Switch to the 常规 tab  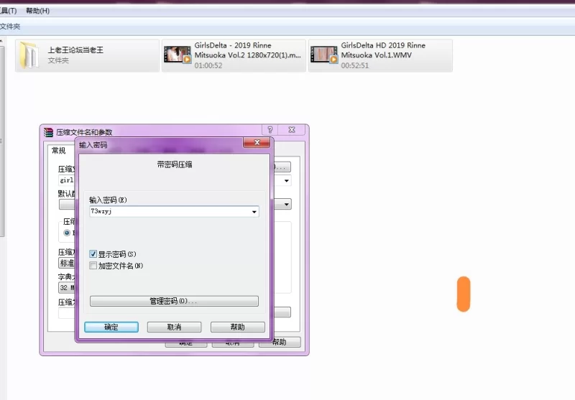58,151
